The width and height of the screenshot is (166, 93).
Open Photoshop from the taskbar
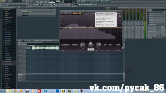point(58,91)
